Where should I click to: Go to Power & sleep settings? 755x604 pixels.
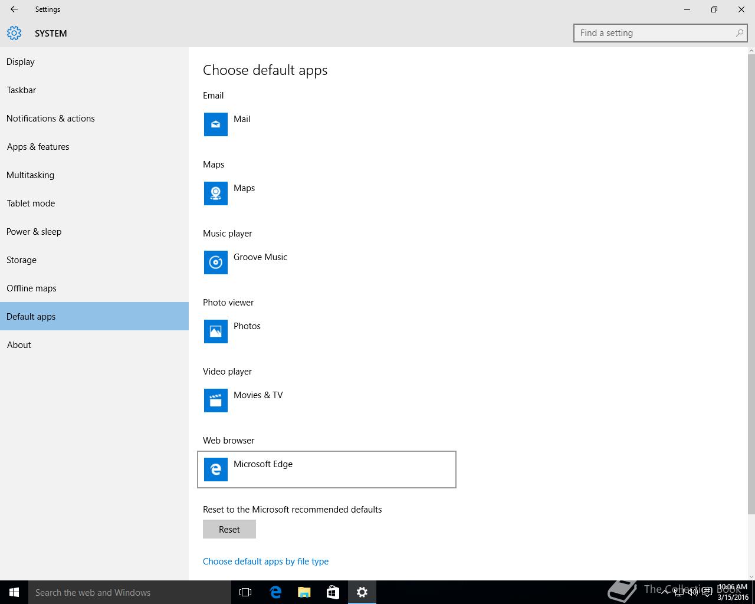click(94, 231)
